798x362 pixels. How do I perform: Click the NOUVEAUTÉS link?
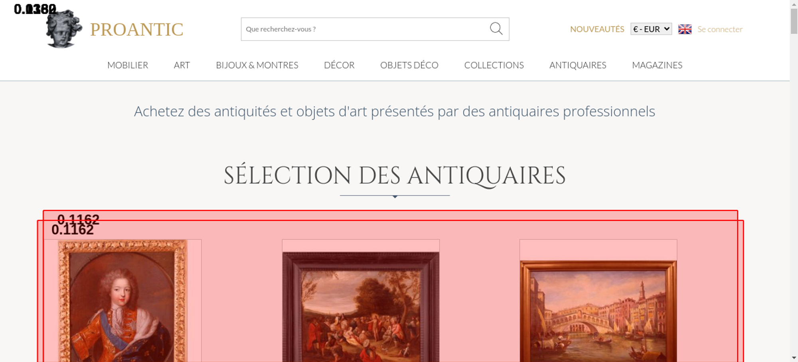pos(597,29)
